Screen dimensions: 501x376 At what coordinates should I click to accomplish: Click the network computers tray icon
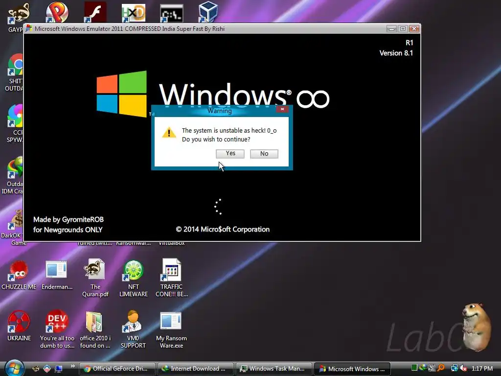pos(454,368)
